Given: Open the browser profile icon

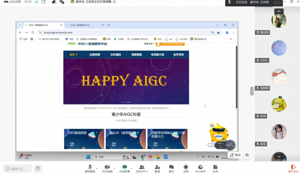Looking at the screenshot, I should pos(227,33).
